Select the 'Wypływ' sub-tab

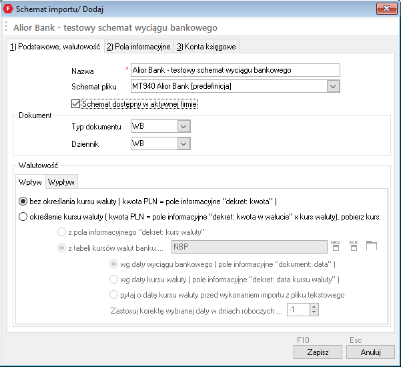tap(61, 182)
